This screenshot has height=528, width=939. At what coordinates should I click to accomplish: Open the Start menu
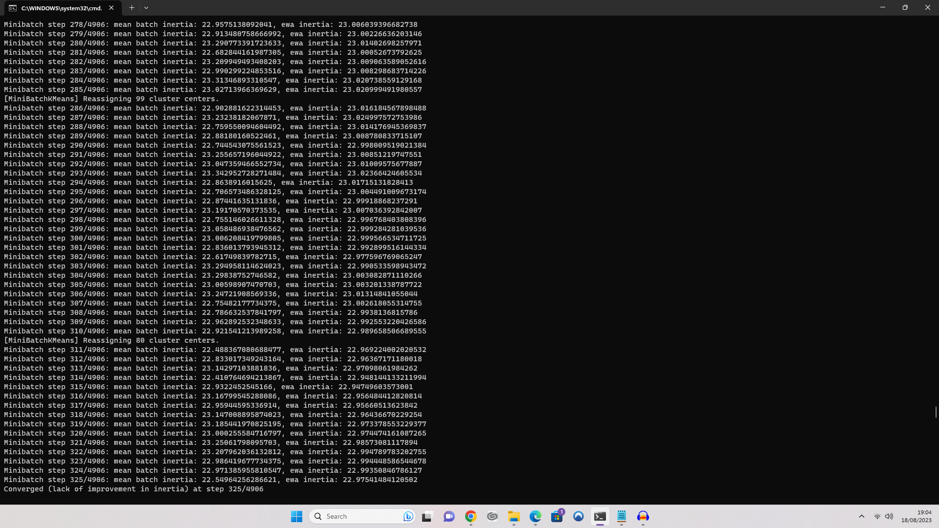coord(297,516)
